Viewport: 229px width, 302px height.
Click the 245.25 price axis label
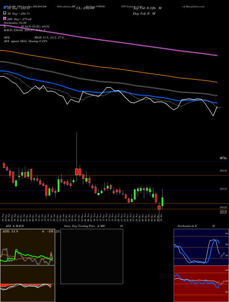click(223, 207)
